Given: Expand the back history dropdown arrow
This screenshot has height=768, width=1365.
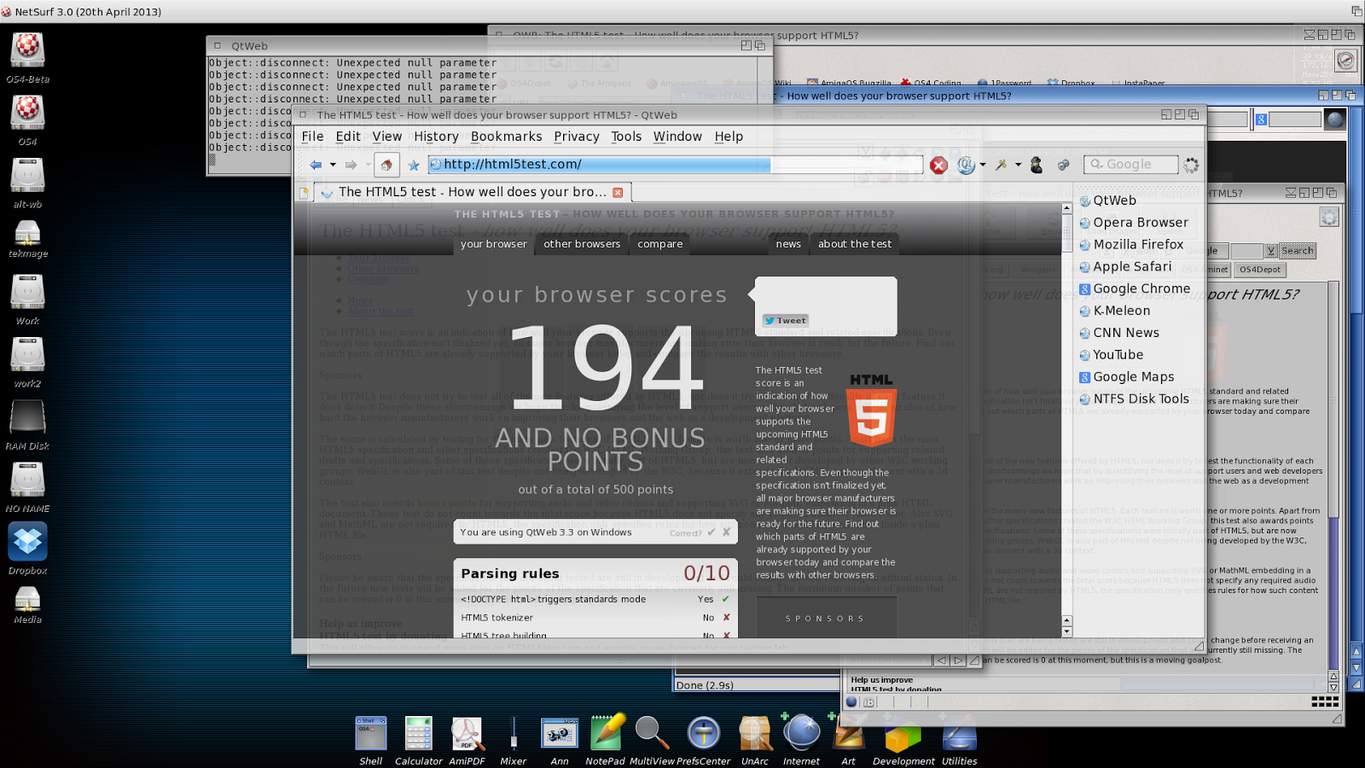Looking at the screenshot, I should click(333, 165).
